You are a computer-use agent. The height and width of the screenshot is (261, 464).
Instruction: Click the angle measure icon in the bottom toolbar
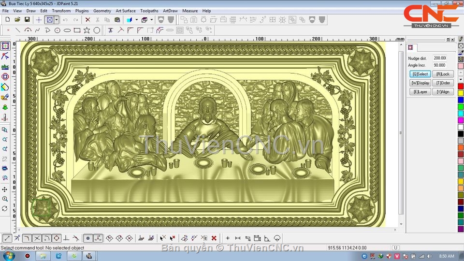tap(267, 238)
